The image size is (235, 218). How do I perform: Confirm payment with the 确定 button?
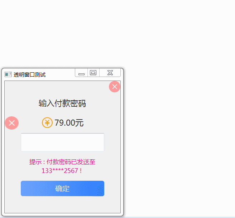[x=62, y=189]
